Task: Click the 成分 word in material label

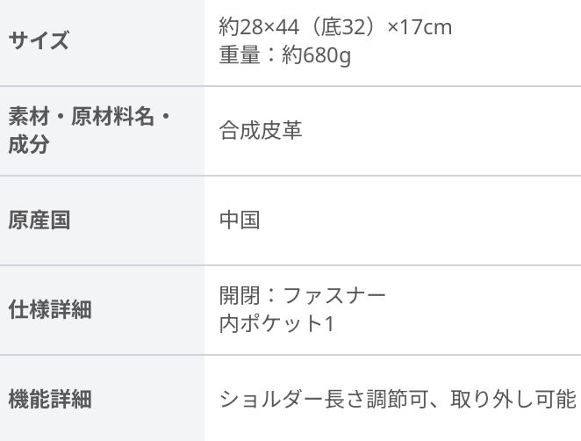Action: click(x=29, y=144)
